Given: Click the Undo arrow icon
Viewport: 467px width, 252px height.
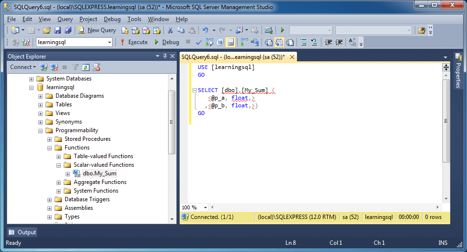Looking at the screenshot, I should pos(205,30).
